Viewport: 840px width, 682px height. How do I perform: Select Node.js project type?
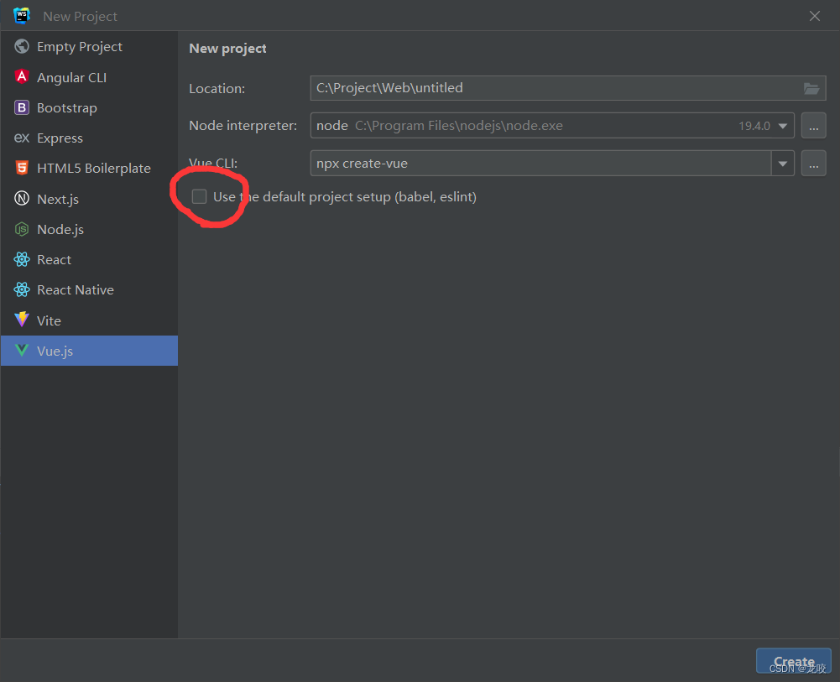point(90,229)
